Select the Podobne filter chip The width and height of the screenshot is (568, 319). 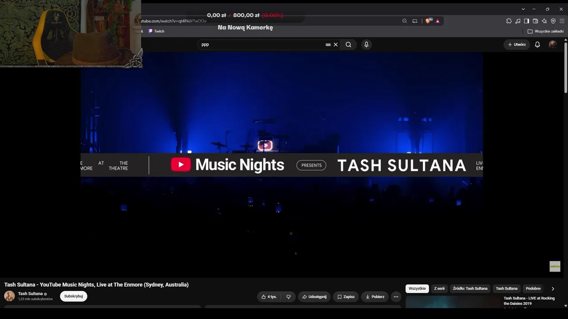pos(533,288)
